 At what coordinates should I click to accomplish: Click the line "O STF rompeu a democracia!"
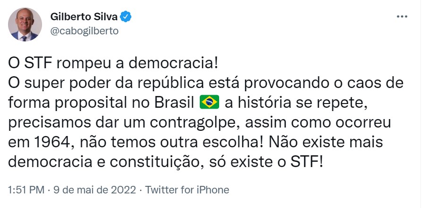point(113,64)
